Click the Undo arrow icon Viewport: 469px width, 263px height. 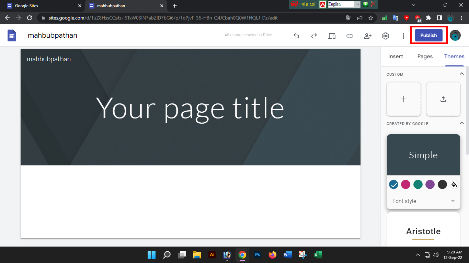(x=296, y=36)
